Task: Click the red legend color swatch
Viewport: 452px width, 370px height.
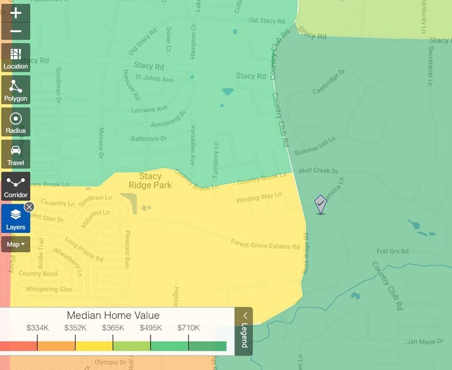Action: (18, 346)
